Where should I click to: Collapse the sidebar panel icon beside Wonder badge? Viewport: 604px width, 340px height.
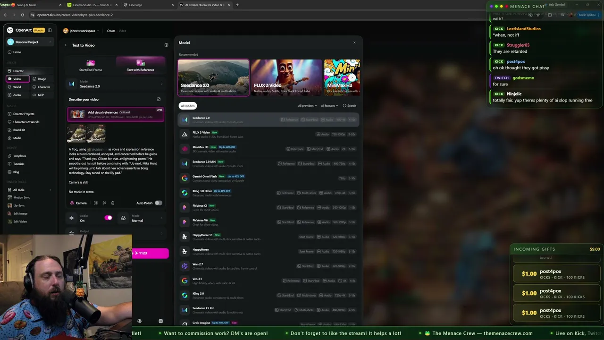click(x=50, y=30)
